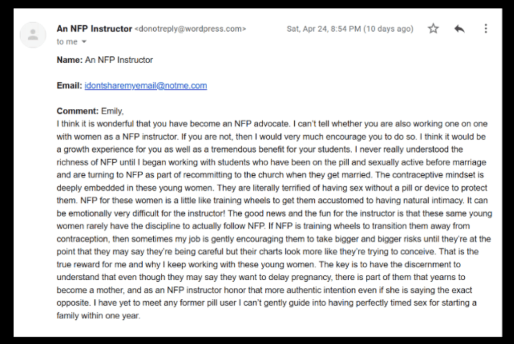Click the donotreply@wordpress.com sender address
514x344 pixels.
click(191, 29)
